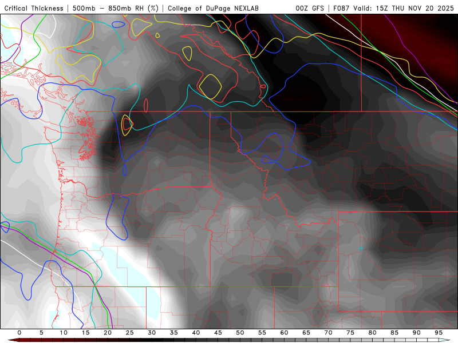
Task: Click the "85" tick label on the color scale
Action: pos(394,333)
